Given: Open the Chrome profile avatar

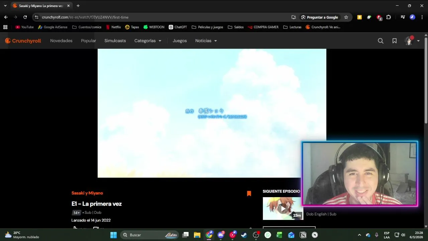Looking at the screenshot, I should pyautogui.click(x=412, y=17).
